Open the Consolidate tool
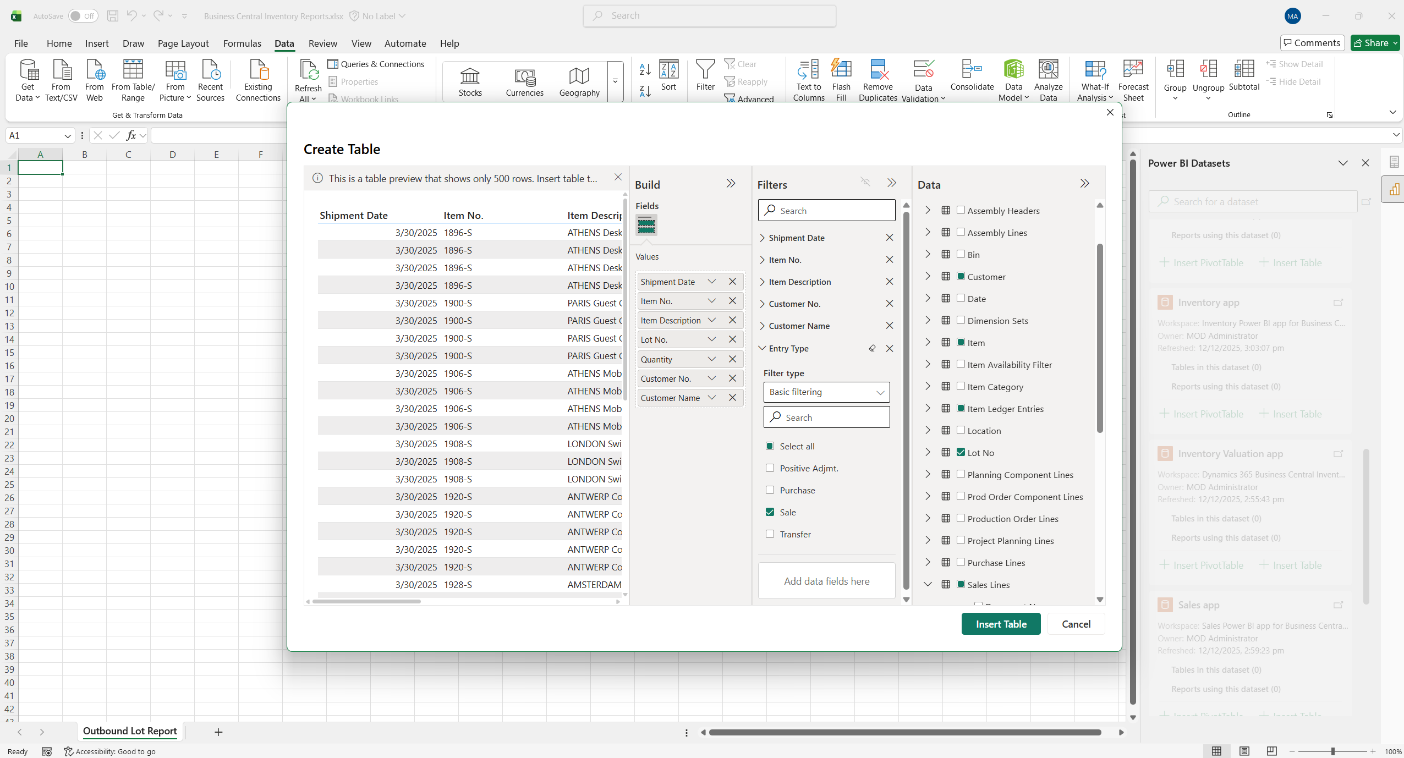 tap(972, 80)
